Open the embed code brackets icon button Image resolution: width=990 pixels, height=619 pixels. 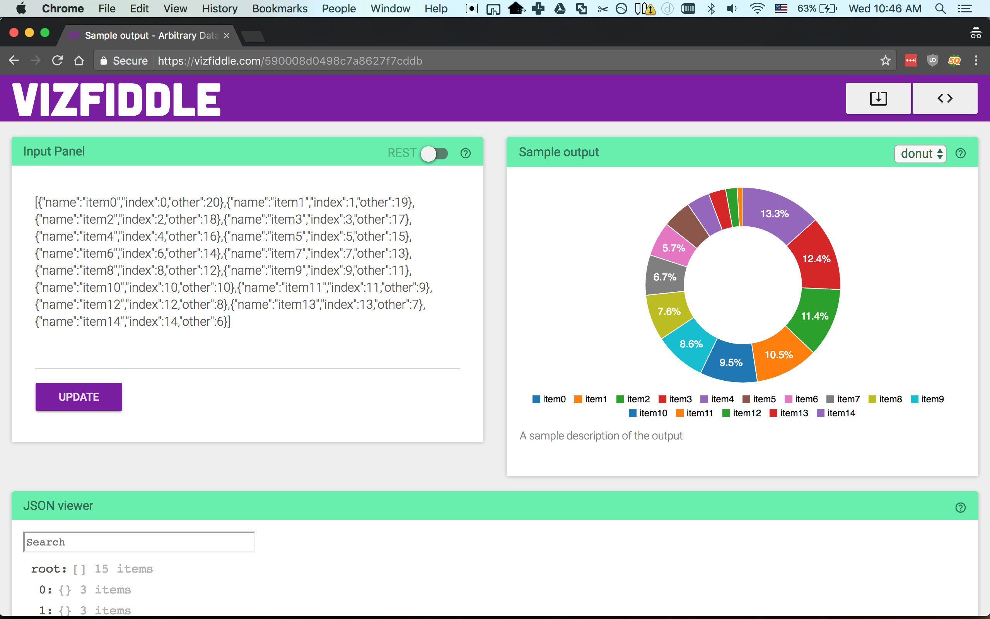pyautogui.click(x=945, y=98)
